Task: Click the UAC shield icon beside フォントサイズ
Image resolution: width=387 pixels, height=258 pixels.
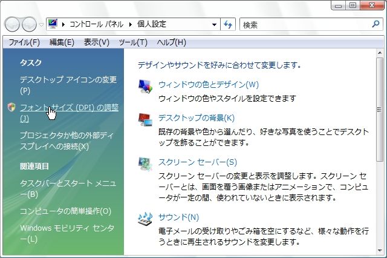Action: [x=11, y=107]
